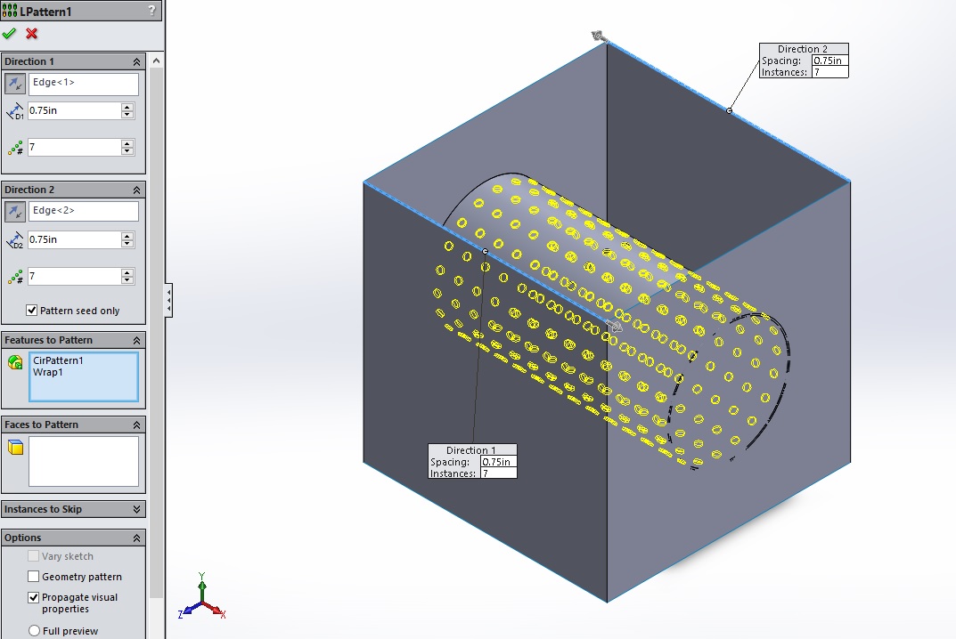Open the help question mark icon

click(154, 11)
